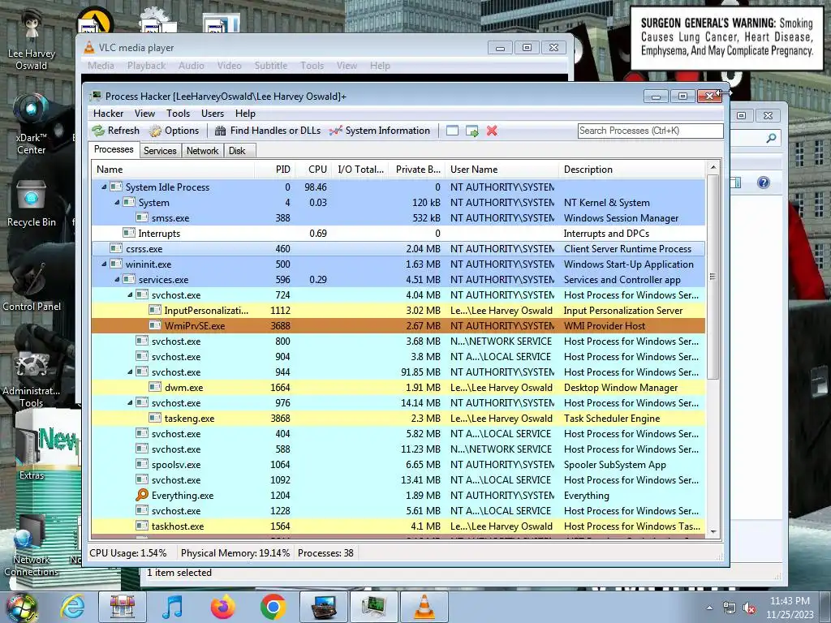The width and height of the screenshot is (831, 623).
Task: Open the Control Panel desktop icon
Action: coord(32,286)
